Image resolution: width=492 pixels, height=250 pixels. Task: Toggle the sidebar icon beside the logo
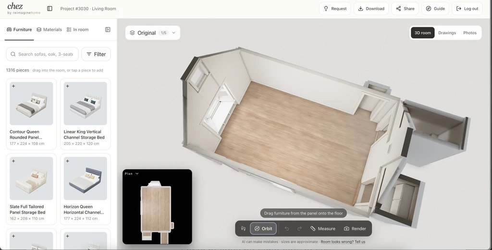click(x=49, y=9)
